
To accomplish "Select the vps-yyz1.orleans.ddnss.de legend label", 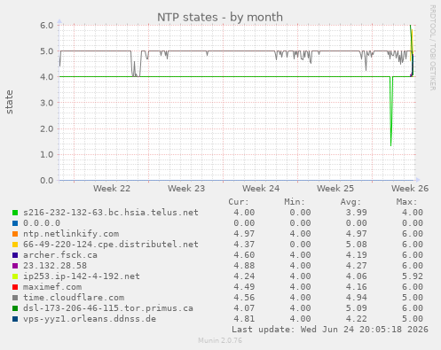I will coord(90,319).
